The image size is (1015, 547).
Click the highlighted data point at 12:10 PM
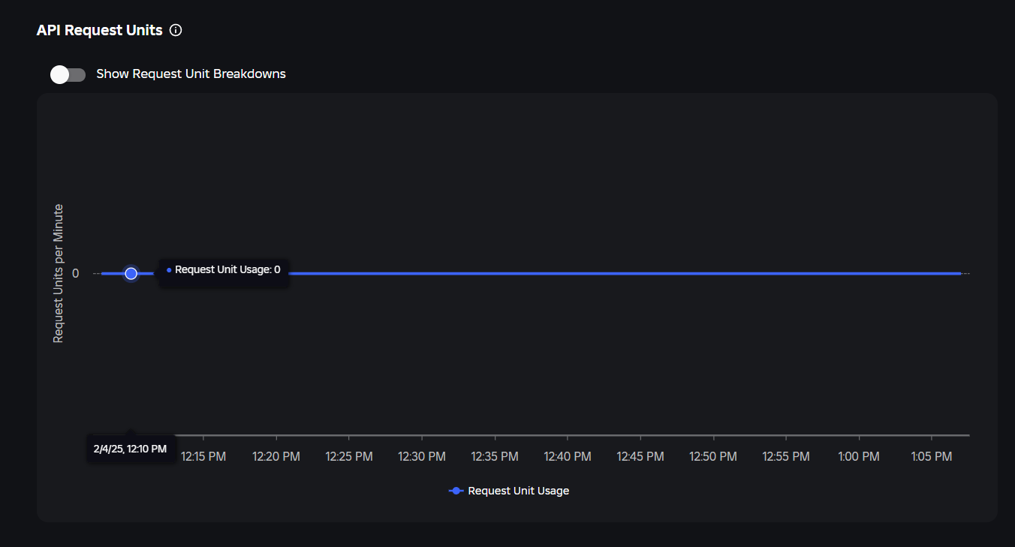[x=131, y=274]
